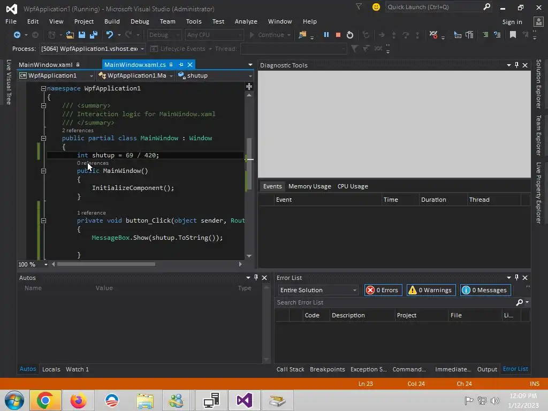
Task: Open the 100 % zoom dropdown
Action: pyautogui.click(x=46, y=264)
